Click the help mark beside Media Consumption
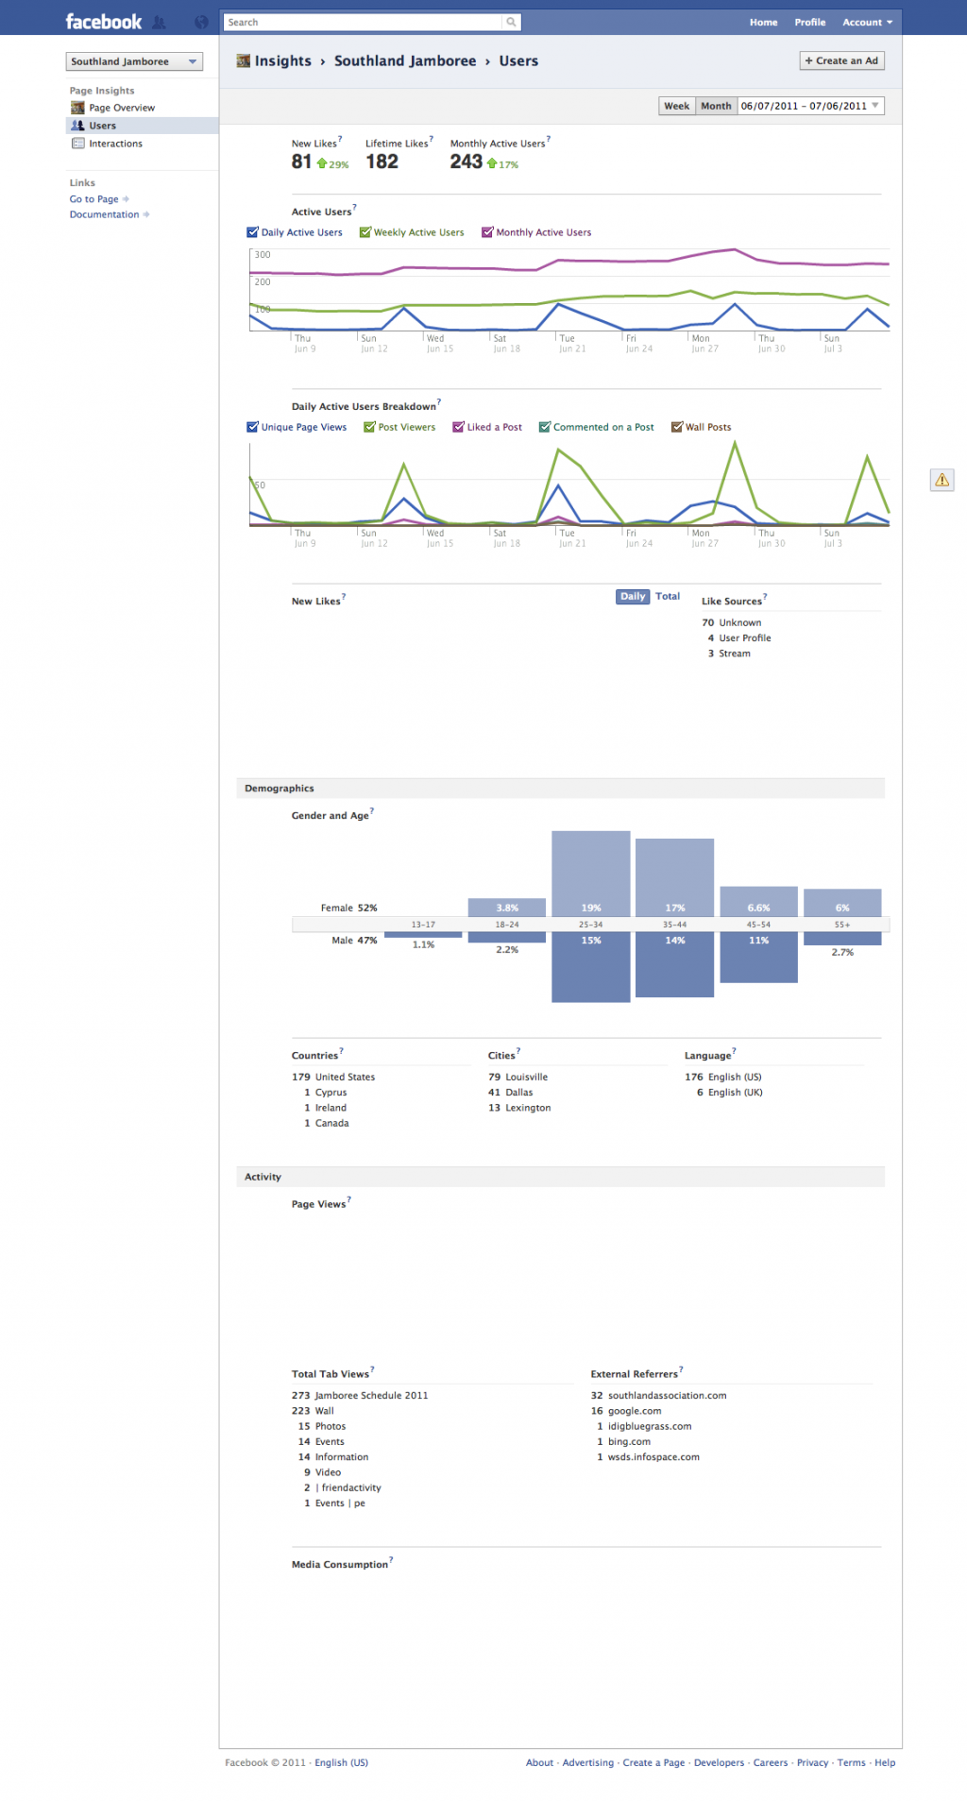Viewport: 967px width, 1801px height. pyautogui.click(x=391, y=1559)
